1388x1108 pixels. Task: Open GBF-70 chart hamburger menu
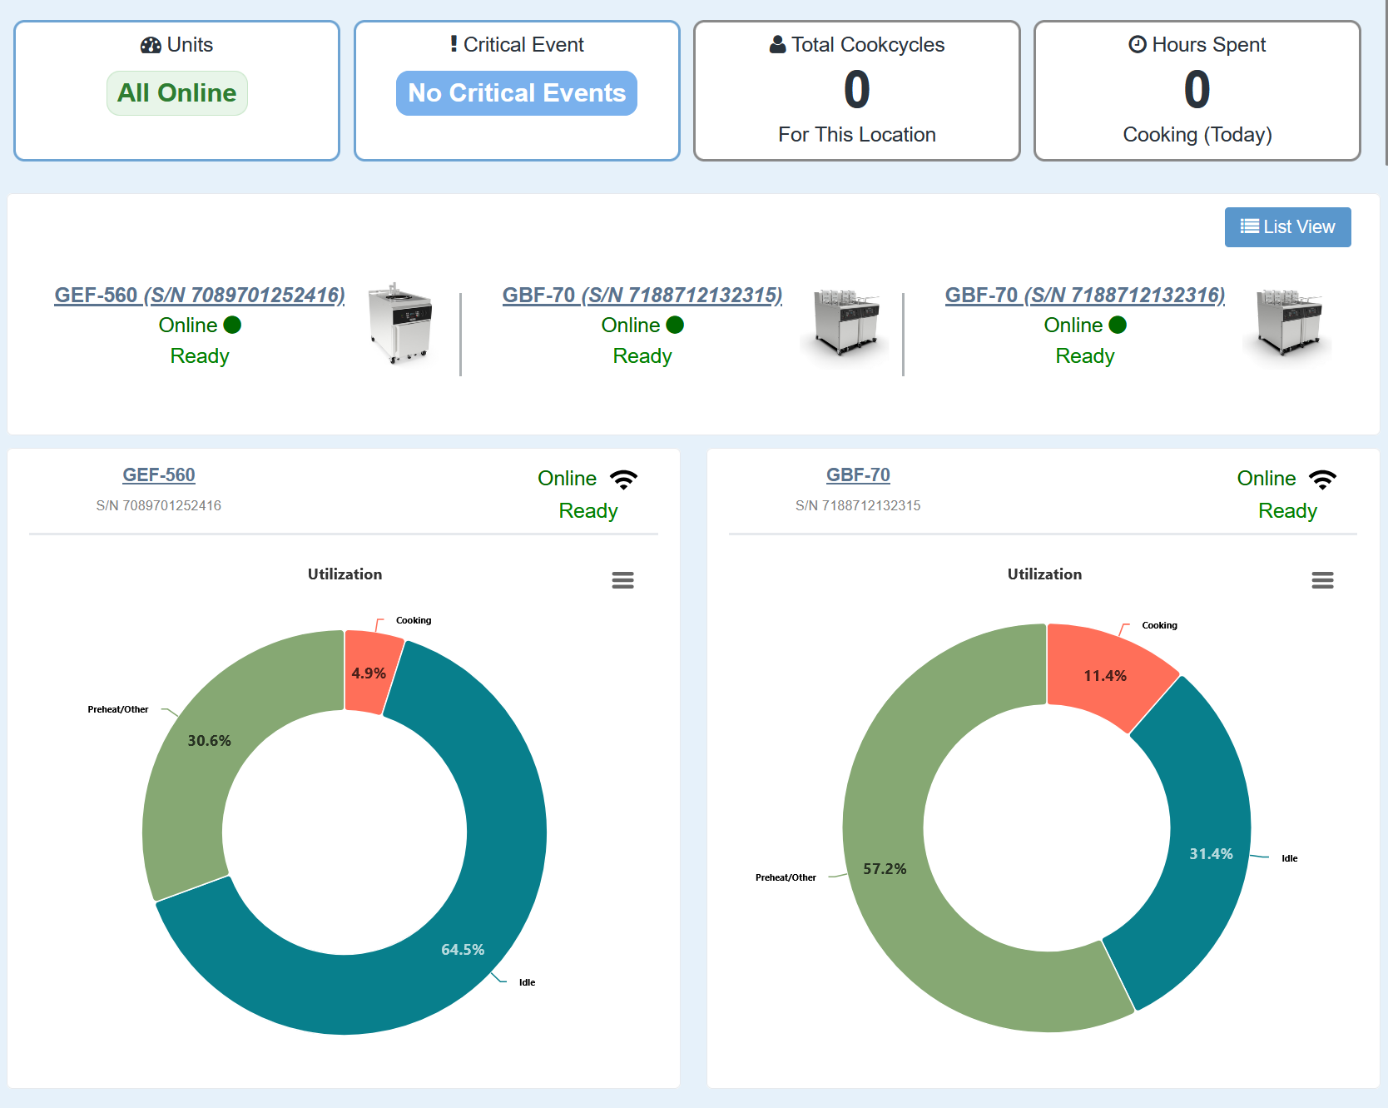pyautogui.click(x=1322, y=580)
